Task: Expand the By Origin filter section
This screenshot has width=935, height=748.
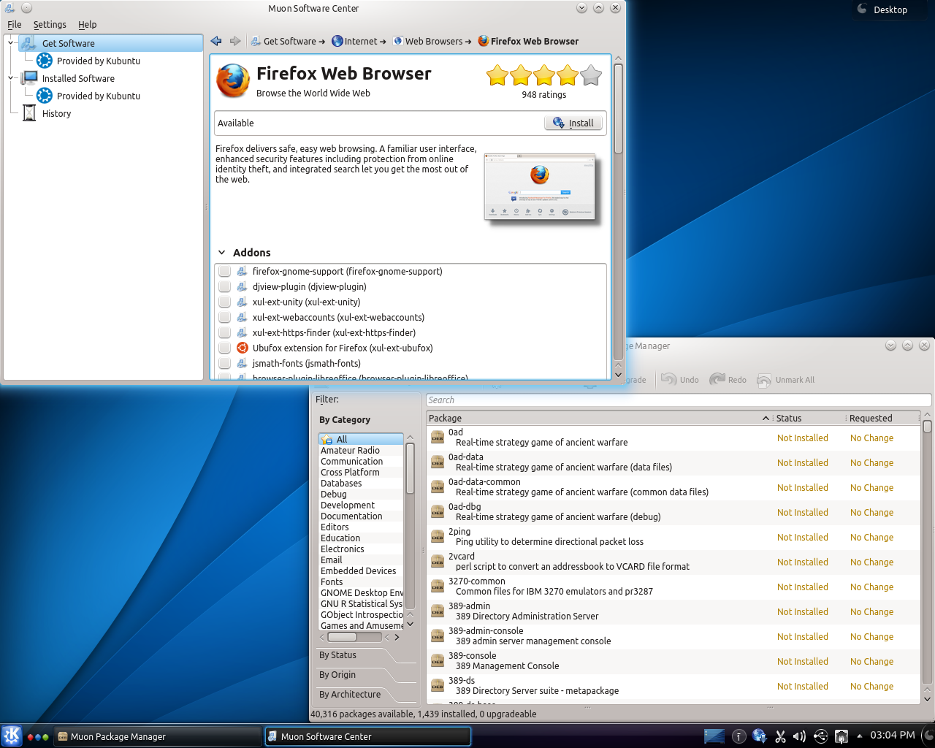Action: point(365,675)
